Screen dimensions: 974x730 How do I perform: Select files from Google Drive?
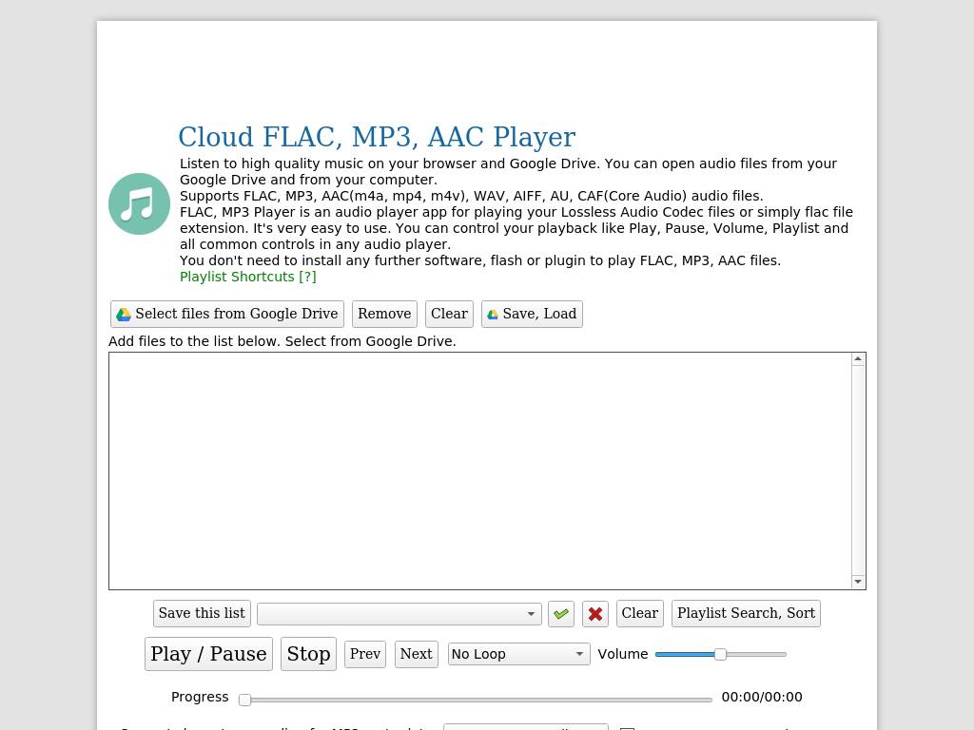point(227,314)
